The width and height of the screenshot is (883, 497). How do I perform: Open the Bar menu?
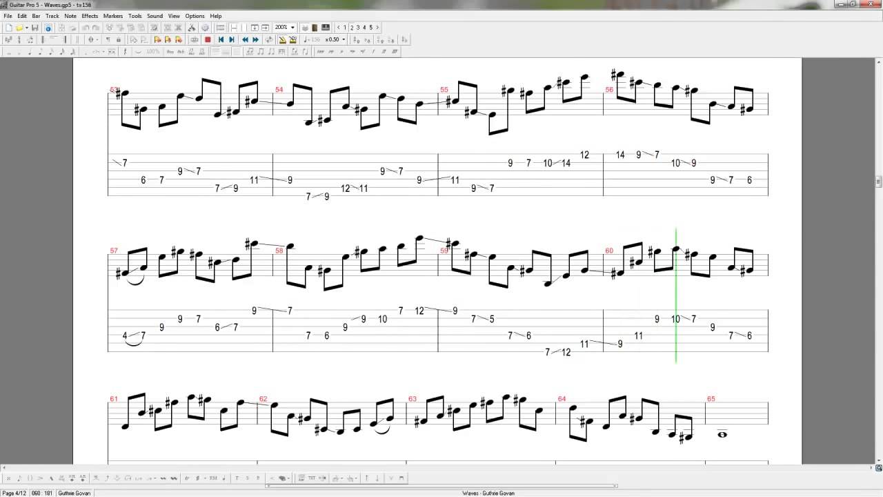pos(36,16)
